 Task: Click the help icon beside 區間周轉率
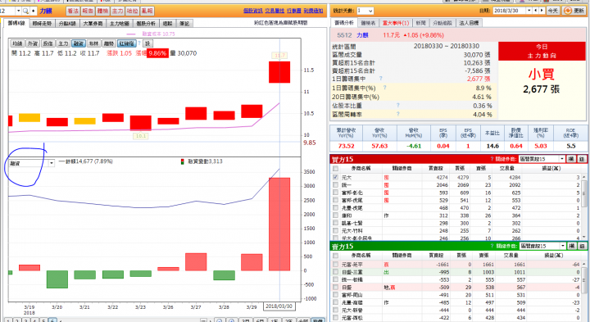[x=397, y=114]
